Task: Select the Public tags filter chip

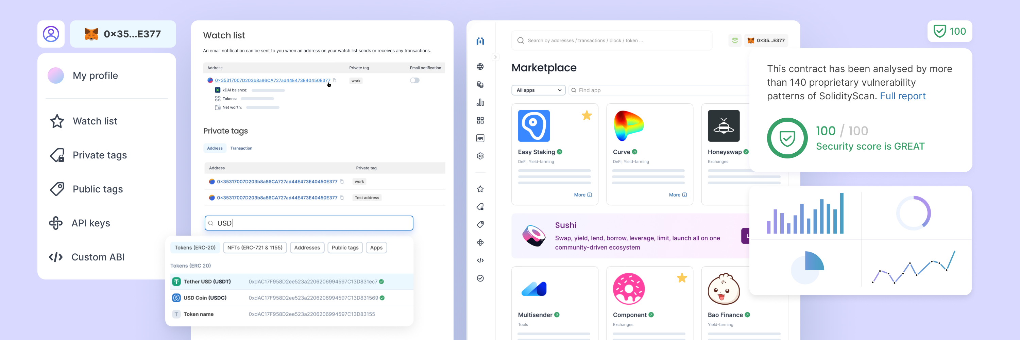Action: [345, 248]
